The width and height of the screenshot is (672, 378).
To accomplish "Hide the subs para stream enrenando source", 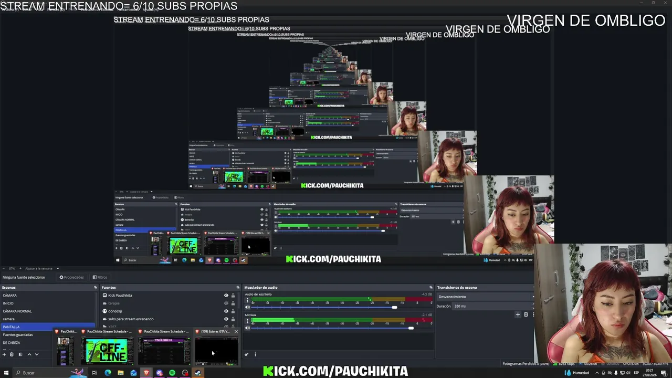I will coord(226,319).
